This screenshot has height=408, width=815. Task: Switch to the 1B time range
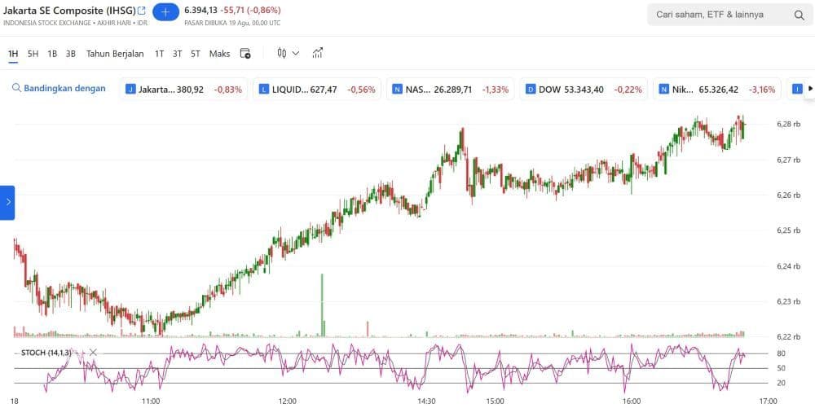click(52, 54)
